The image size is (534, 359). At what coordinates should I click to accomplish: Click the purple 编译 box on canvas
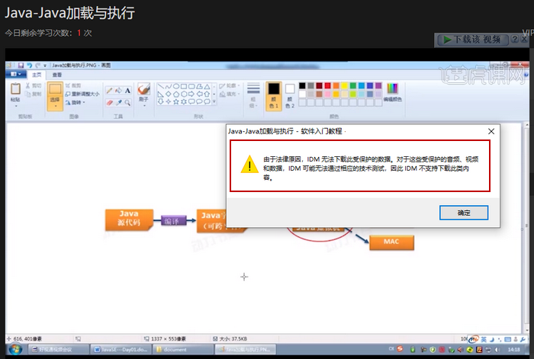tap(173, 221)
